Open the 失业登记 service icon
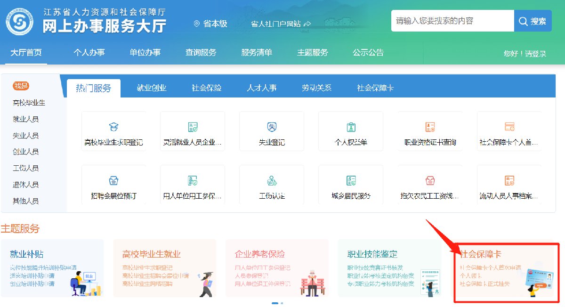The image size is (565, 307). (272, 127)
